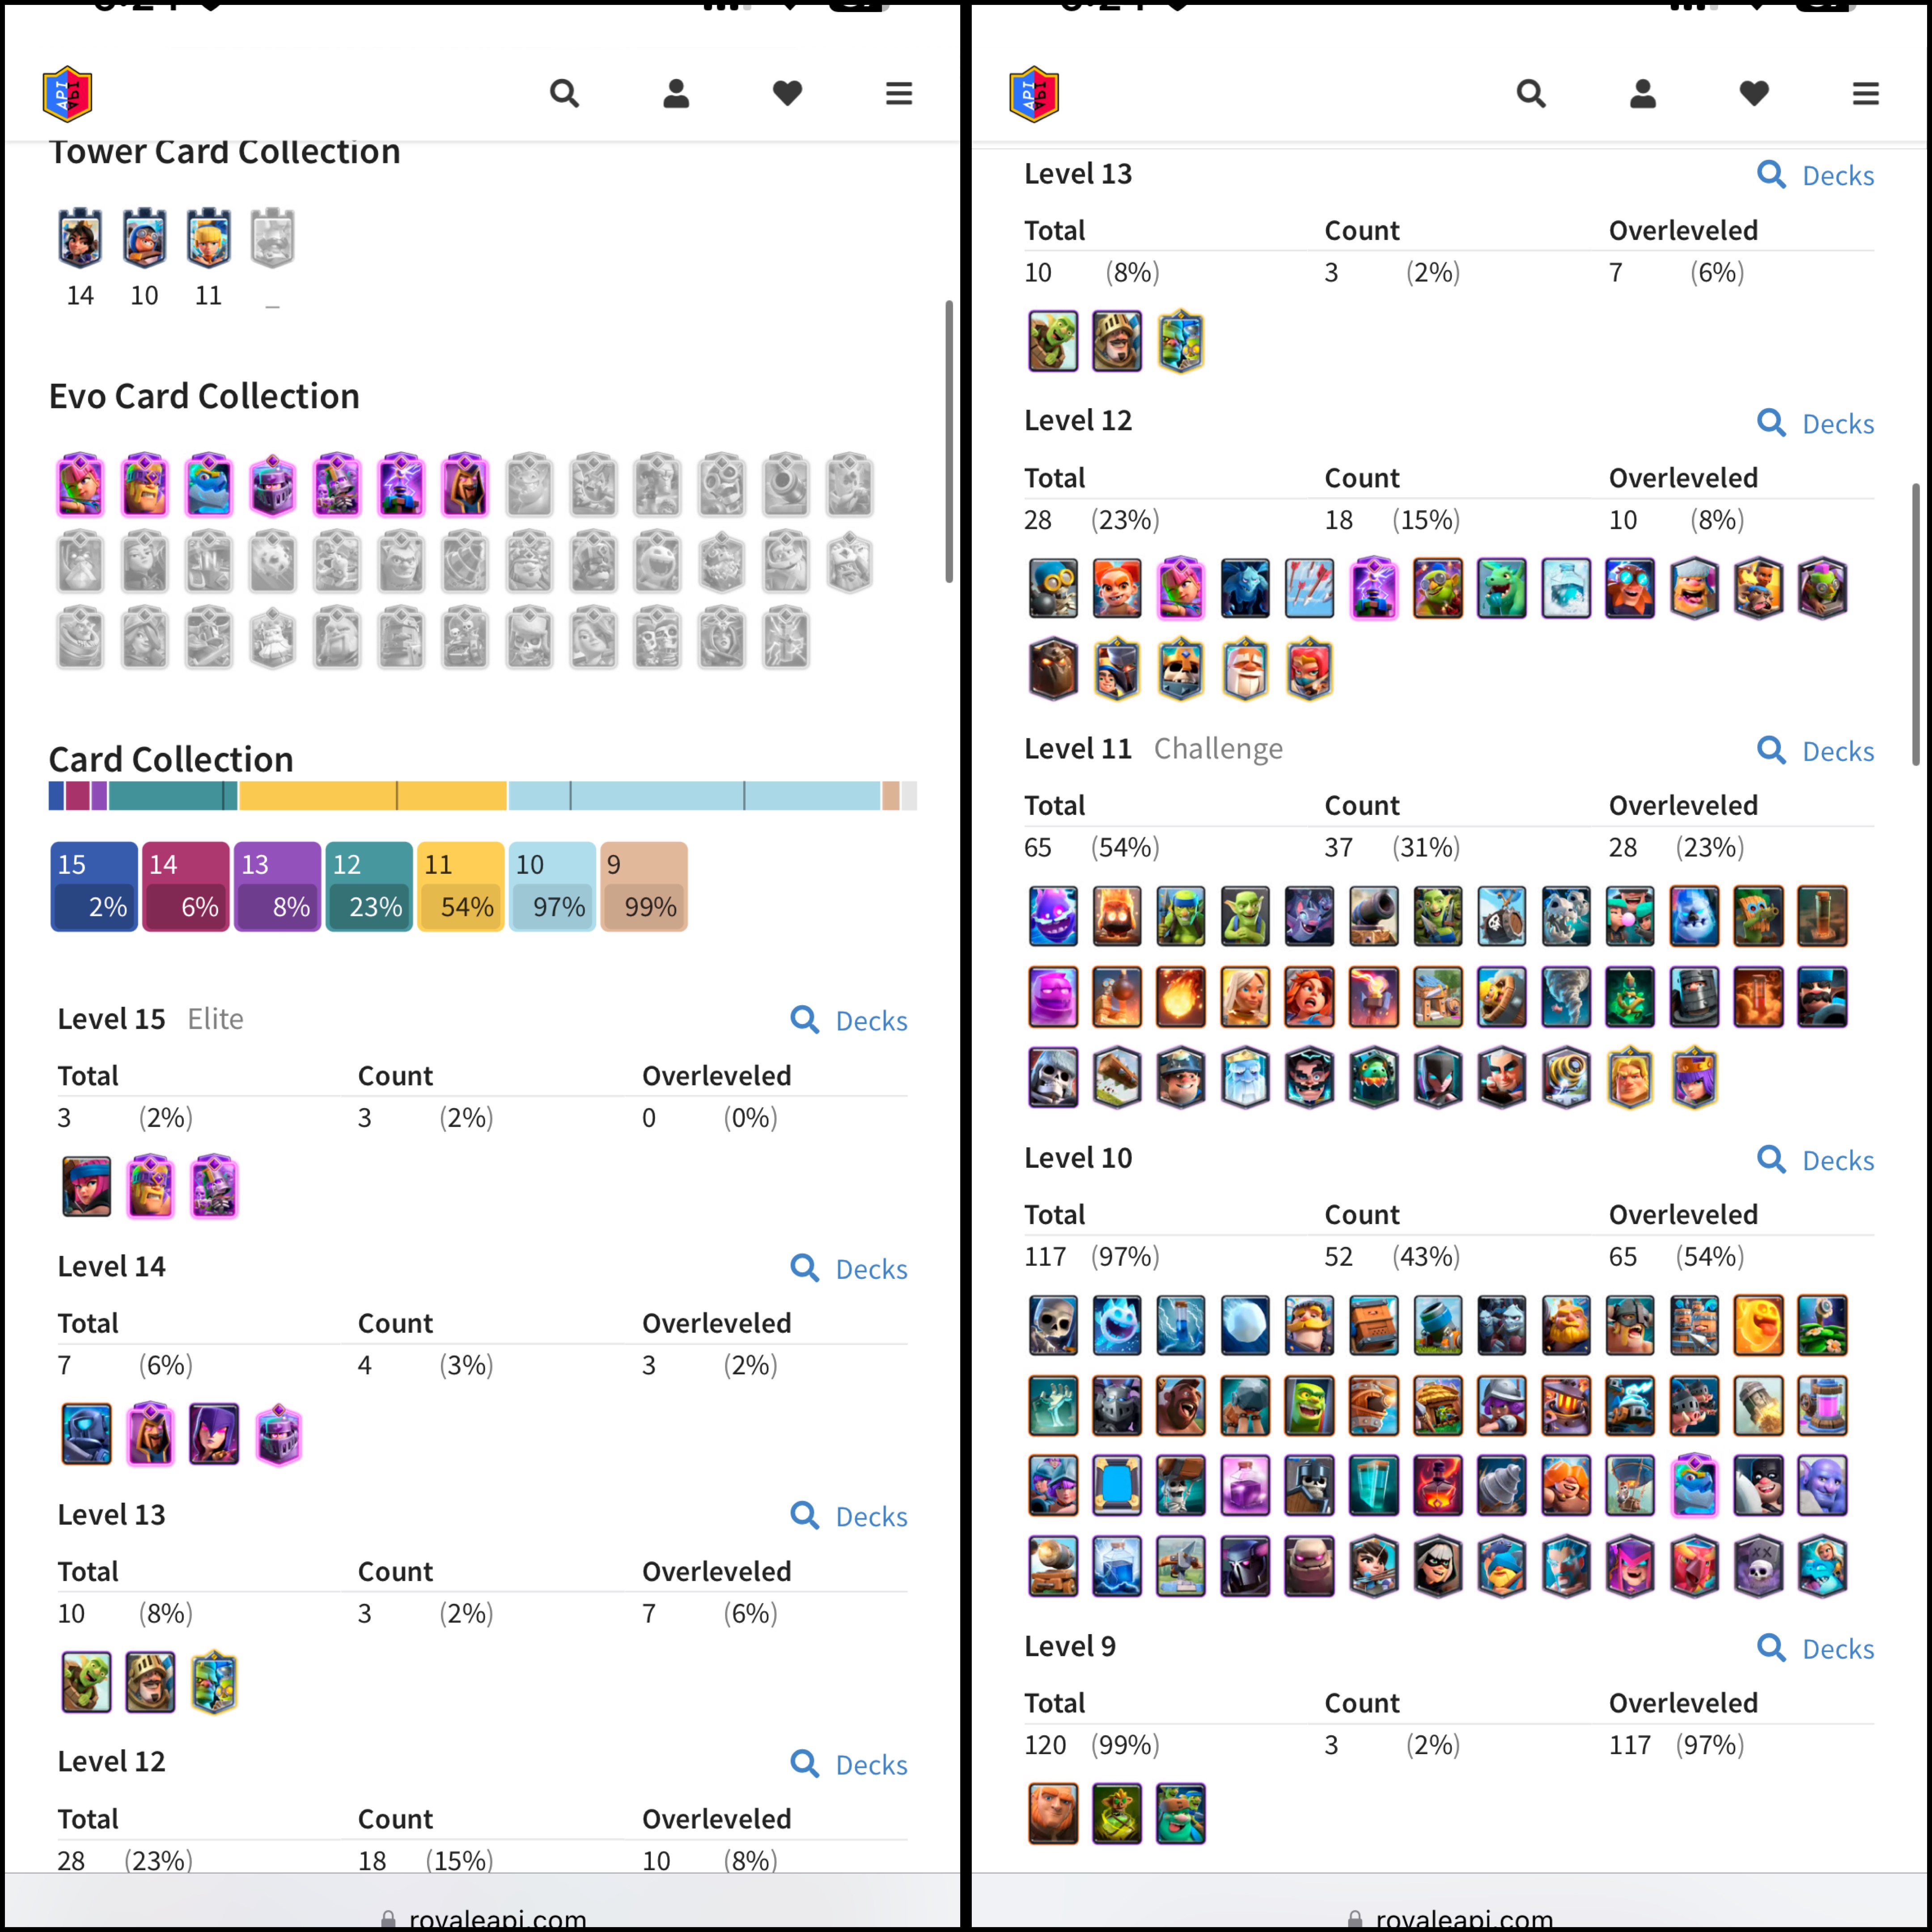Screen dimensions: 1932x1932
Task: Open Level 12 Decks link in left screenshot
Action: pyautogui.click(x=849, y=1765)
